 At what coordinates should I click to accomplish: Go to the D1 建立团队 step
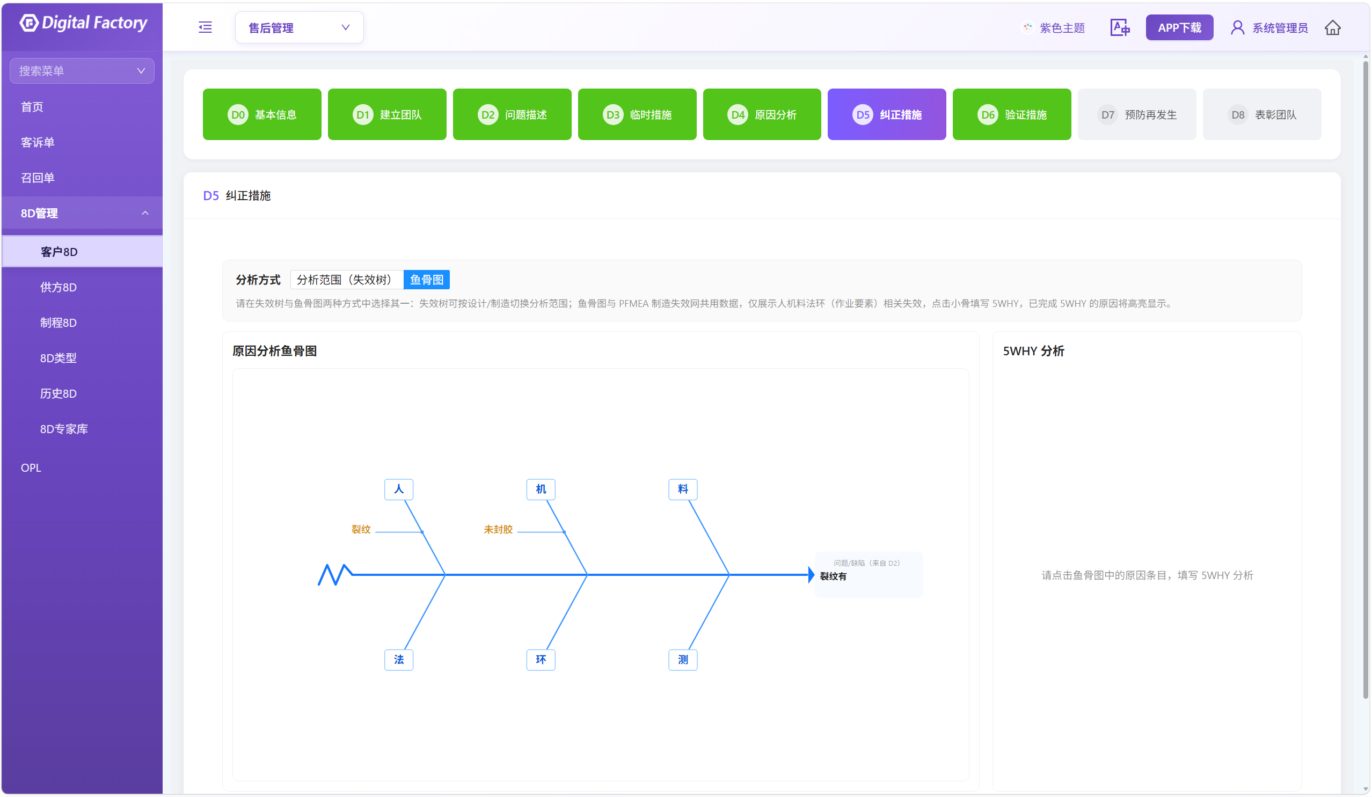pyautogui.click(x=387, y=114)
